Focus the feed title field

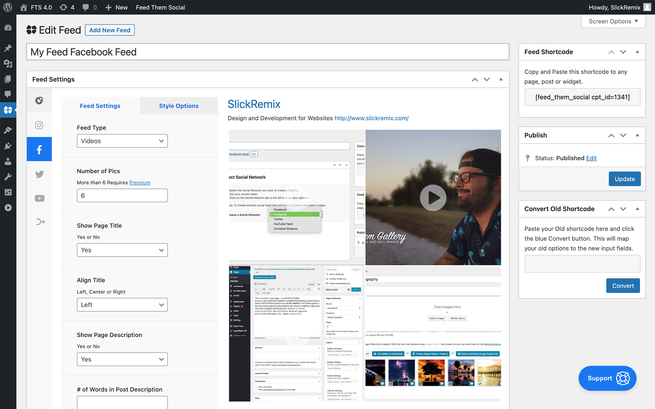268,52
